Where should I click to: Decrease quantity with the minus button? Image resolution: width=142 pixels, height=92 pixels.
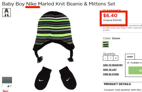105,58
